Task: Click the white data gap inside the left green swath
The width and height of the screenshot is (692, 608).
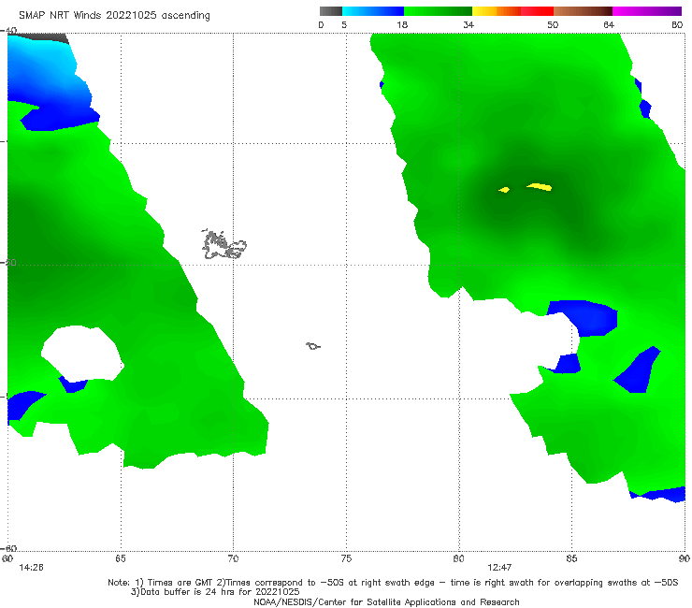Action: (83, 353)
